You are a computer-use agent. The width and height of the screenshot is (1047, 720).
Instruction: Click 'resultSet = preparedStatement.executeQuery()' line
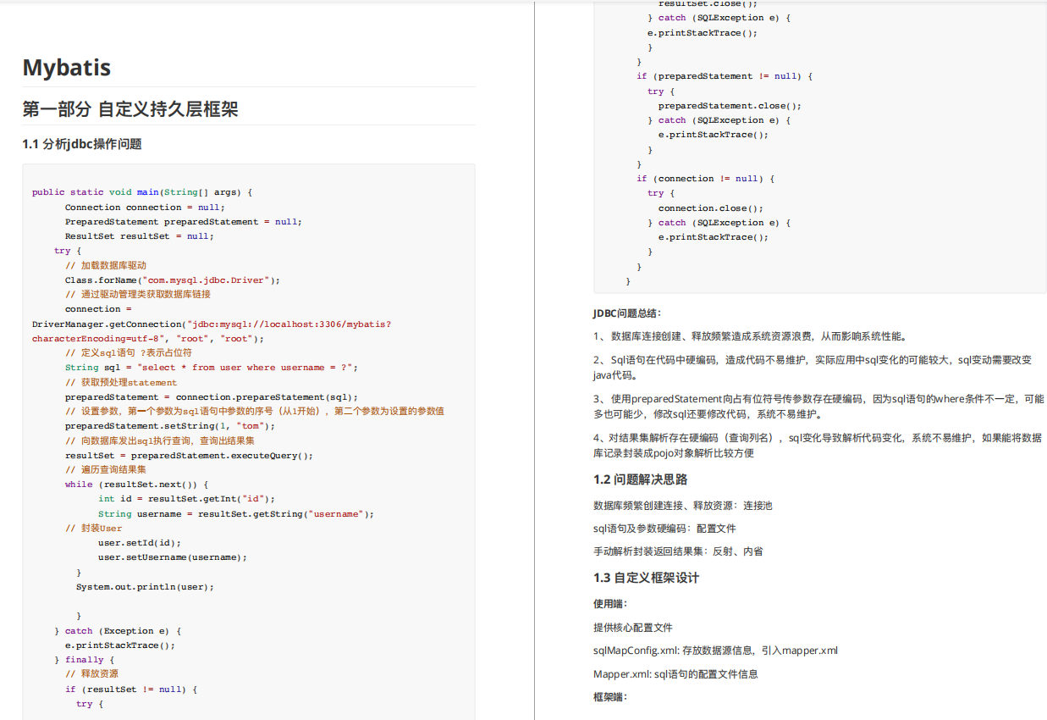click(189, 456)
